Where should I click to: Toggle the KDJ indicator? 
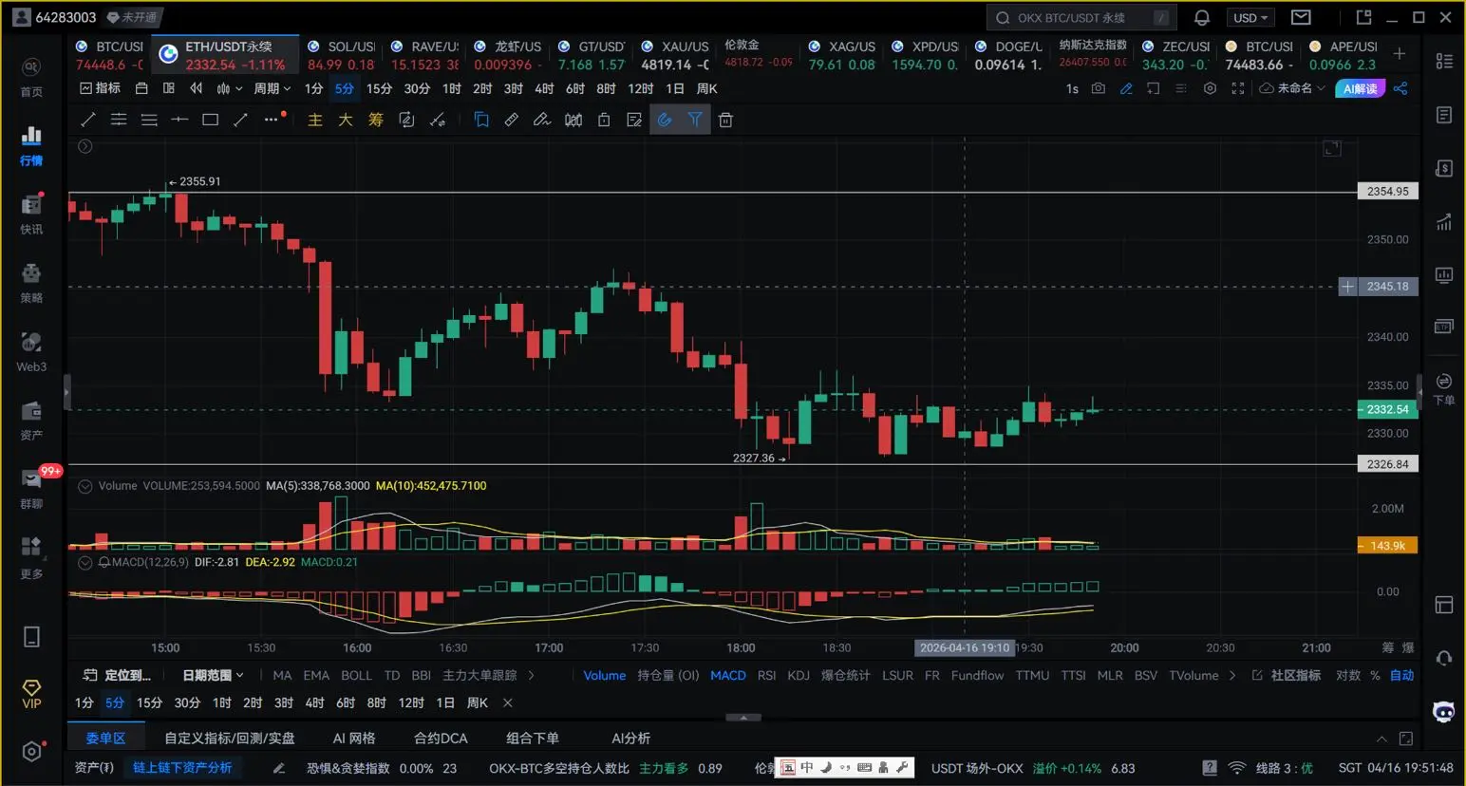click(x=799, y=675)
